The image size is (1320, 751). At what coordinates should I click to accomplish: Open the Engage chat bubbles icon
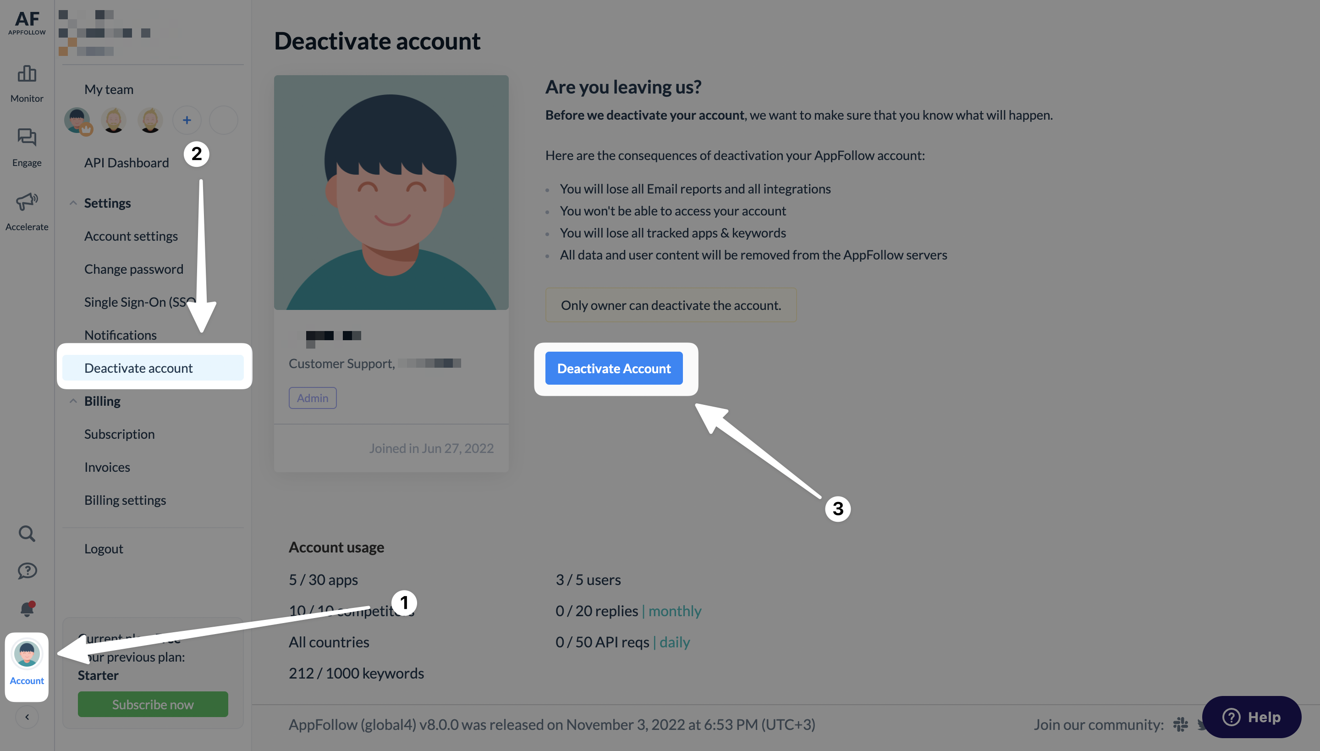27,138
